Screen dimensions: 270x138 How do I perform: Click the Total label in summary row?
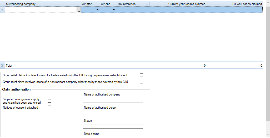[x=9, y=66]
